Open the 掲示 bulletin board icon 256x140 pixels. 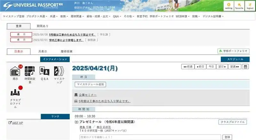point(15,71)
